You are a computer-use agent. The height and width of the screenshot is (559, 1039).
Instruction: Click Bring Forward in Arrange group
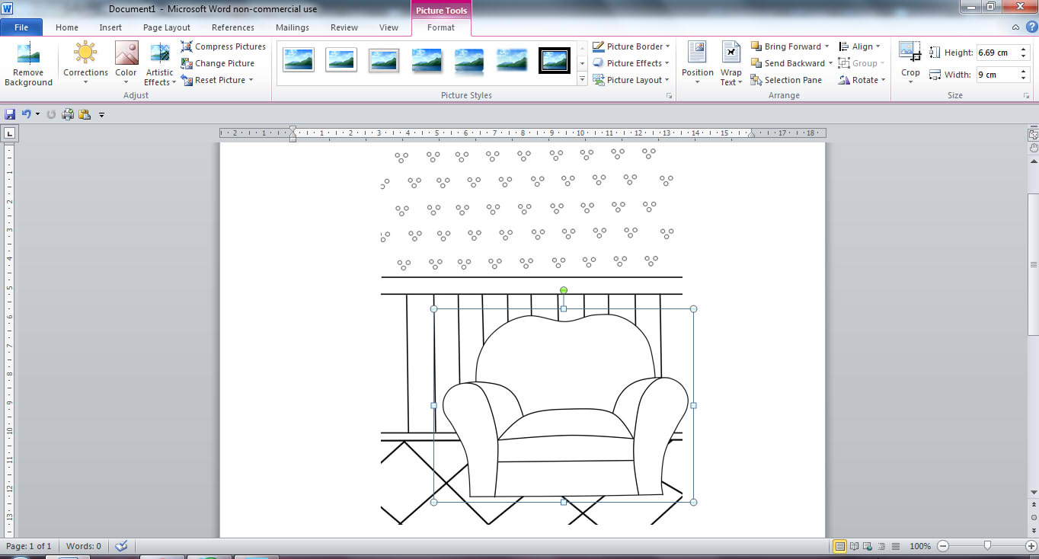pos(789,46)
